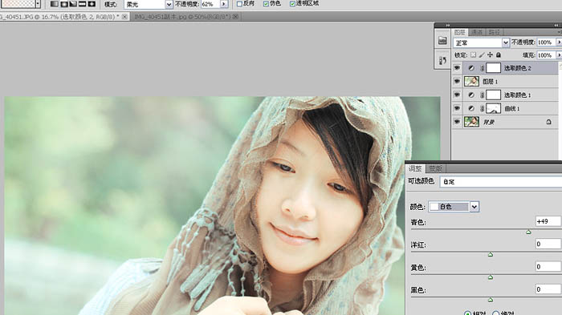Click the layer 填充 100% field
The image size is (562, 315).
[546, 55]
